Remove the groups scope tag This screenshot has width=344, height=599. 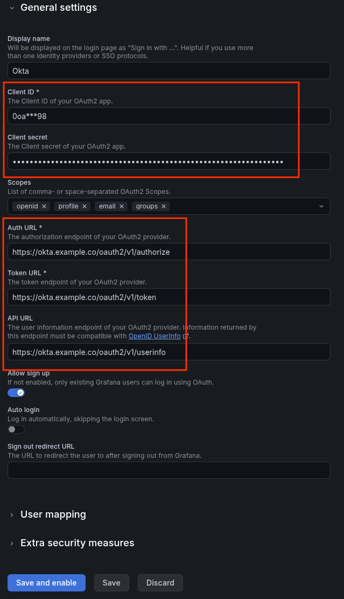[x=164, y=206]
